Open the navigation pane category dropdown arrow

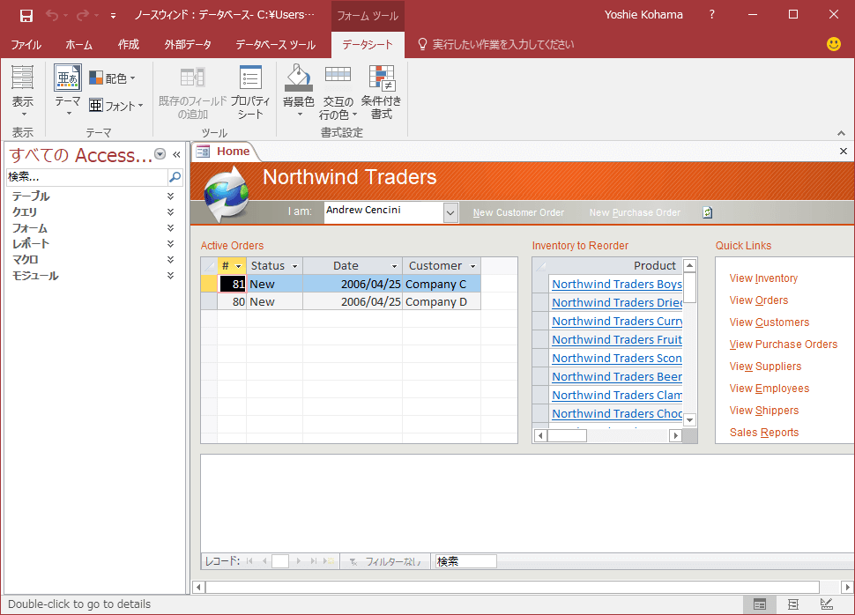(x=160, y=154)
